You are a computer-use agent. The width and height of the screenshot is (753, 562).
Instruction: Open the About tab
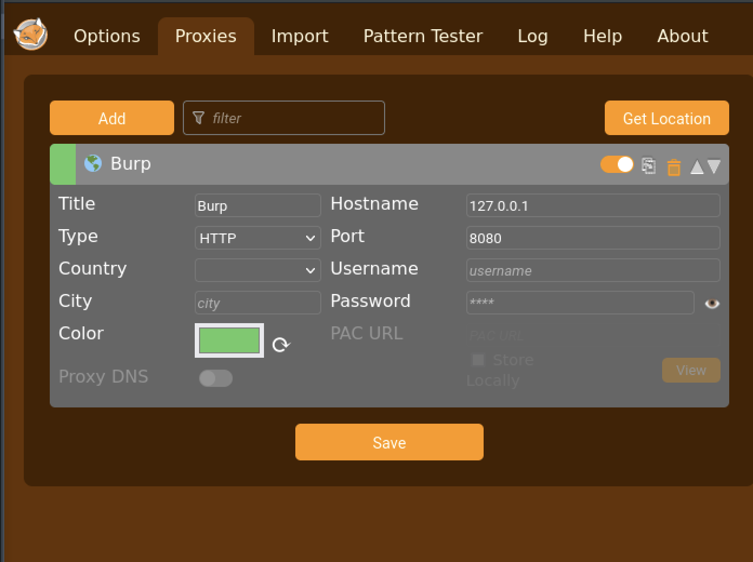(x=683, y=36)
